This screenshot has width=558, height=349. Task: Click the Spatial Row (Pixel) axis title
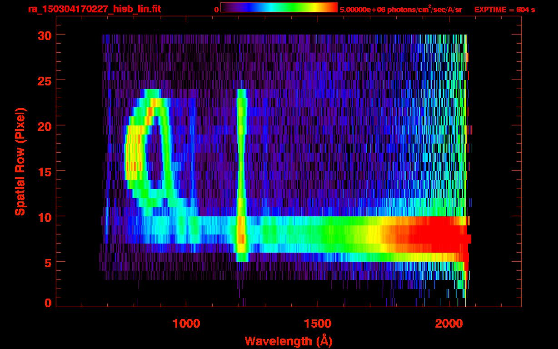[x=20, y=161]
